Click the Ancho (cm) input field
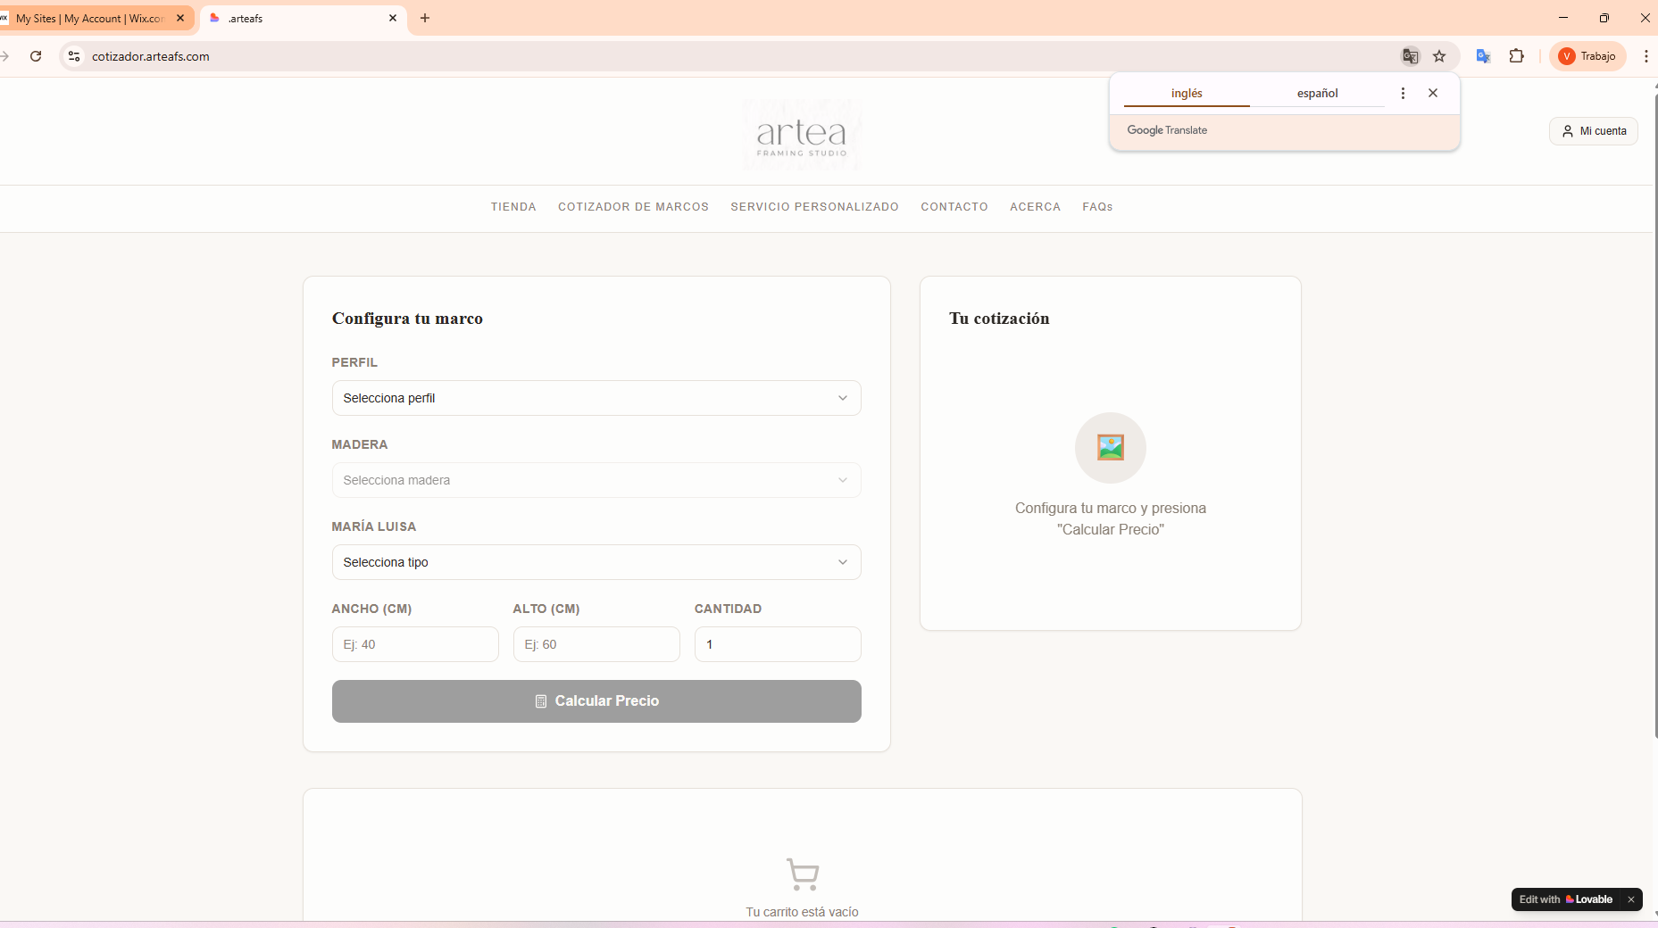This screenshot has width=1658, height=928. [x=415, y=644]
